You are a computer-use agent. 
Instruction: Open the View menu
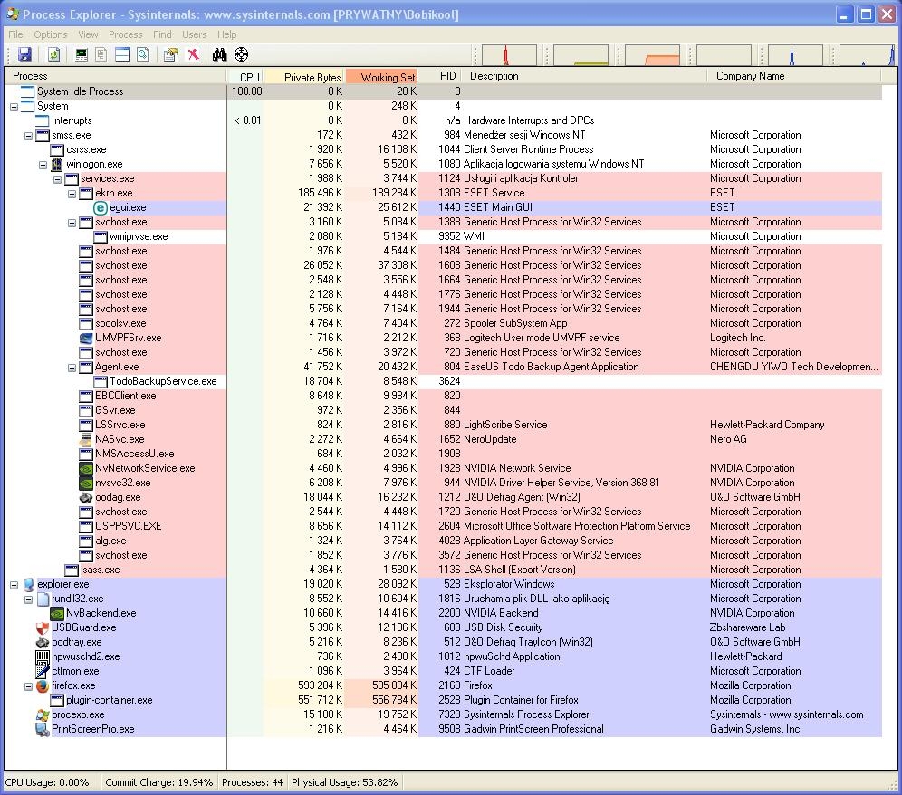(88, 34)
